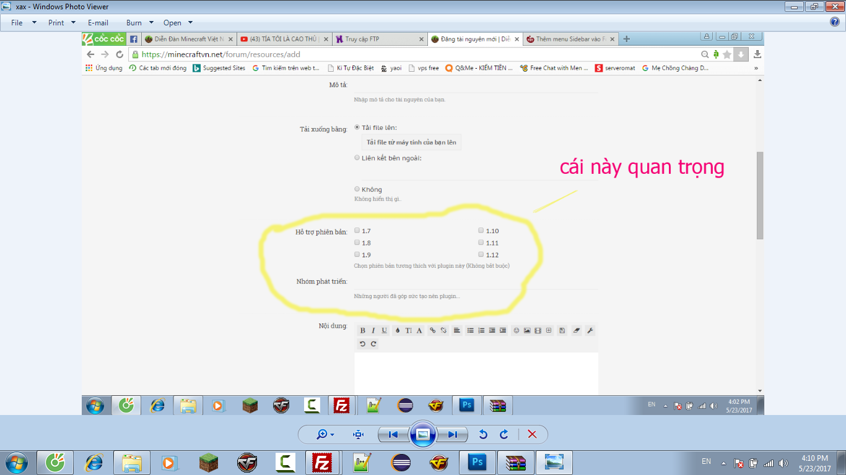The height and width of the screenshot is (475, 846).
Task: Switch to the 'Truy cập FTP' tab
Action: (x=379, y=39)
